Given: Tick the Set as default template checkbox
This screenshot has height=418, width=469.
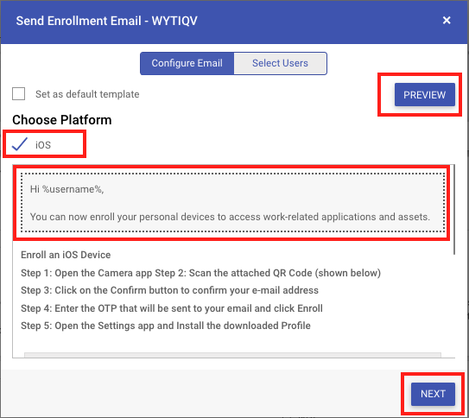Looking at the screenshot, I should (x=18, y=94).
